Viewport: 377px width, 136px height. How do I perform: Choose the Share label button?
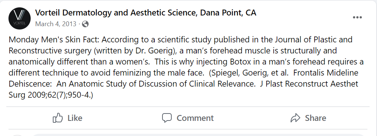coord(315,118)
